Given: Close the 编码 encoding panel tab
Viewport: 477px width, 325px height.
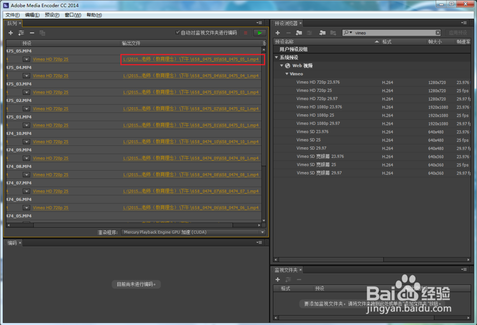Looking at the screenshot, I should (20, 243).
